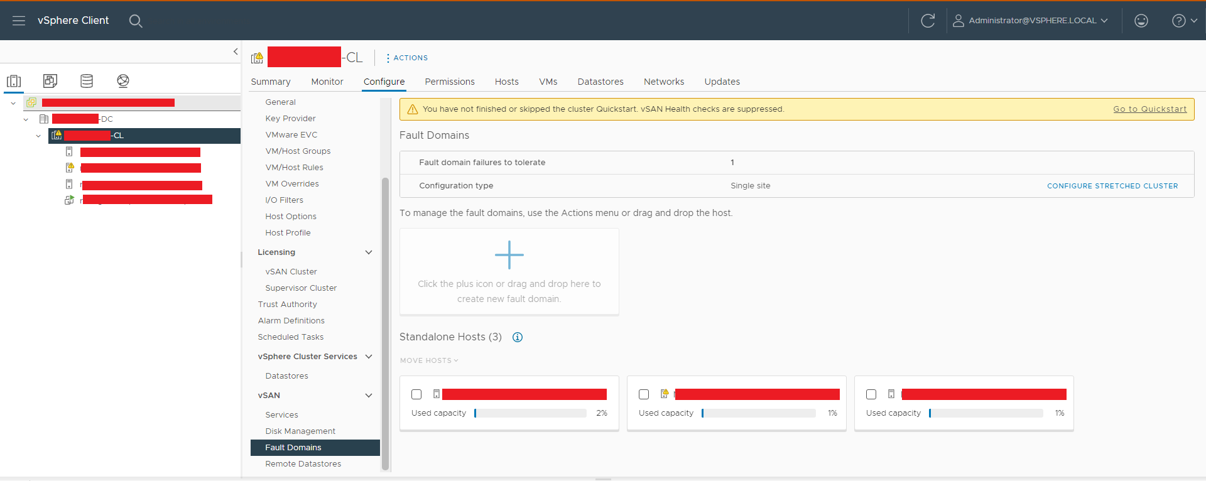
Task: Open vSAN Disk Management
Action: pyautogui.click(x=300, y=431)
